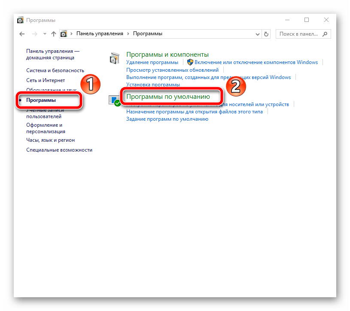Click Просмотр установленных обновлений link
The width and height of the screenshot is (350, 311).
[x=172, y=70]
